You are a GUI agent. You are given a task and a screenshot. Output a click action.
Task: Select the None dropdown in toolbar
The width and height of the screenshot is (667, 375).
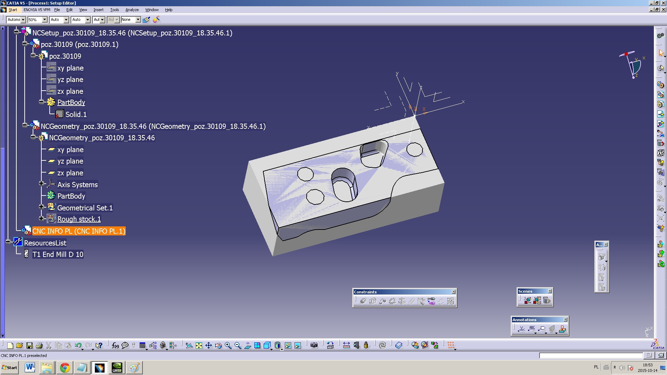(x=131, y=19)
